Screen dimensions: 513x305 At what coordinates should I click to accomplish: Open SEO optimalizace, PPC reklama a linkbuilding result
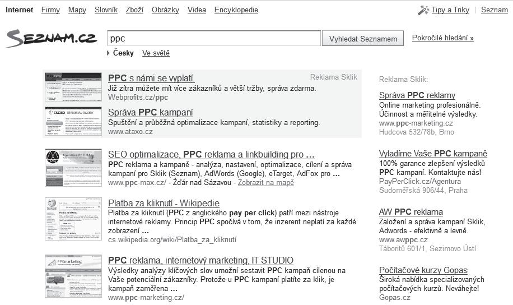coord(211,154)
